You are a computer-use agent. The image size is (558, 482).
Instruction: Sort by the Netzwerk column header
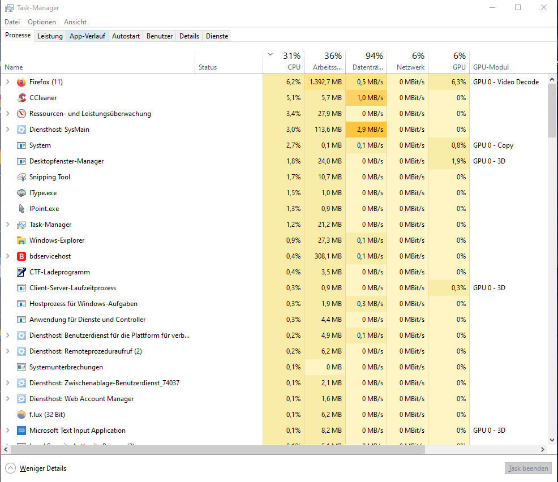(407, 62)
